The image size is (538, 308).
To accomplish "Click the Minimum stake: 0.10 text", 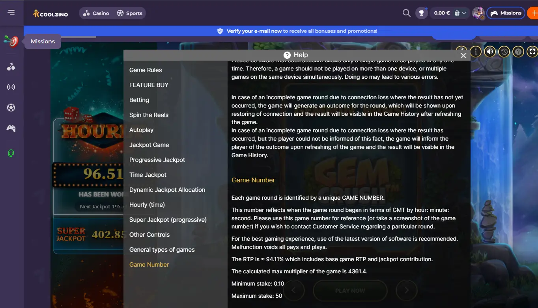I will [258, 284].
